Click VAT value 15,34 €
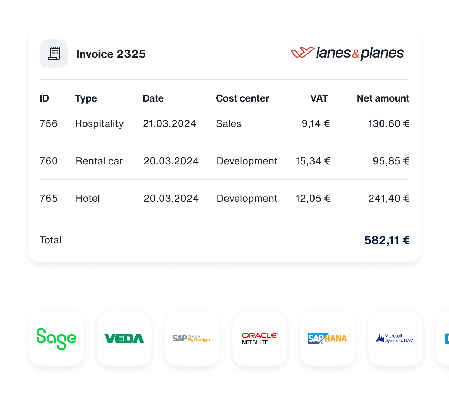Viewport: 449px width, 395px height. 313,161
